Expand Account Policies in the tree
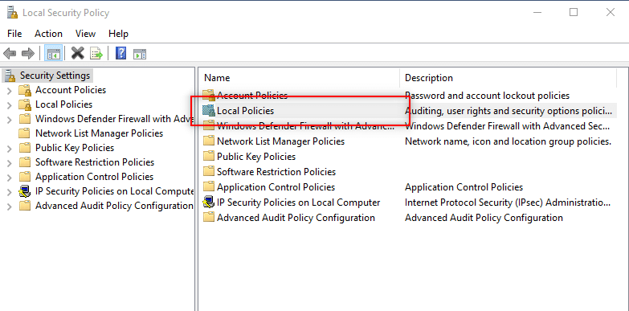This screenshot has height=311, width=629. pos(10,90)
